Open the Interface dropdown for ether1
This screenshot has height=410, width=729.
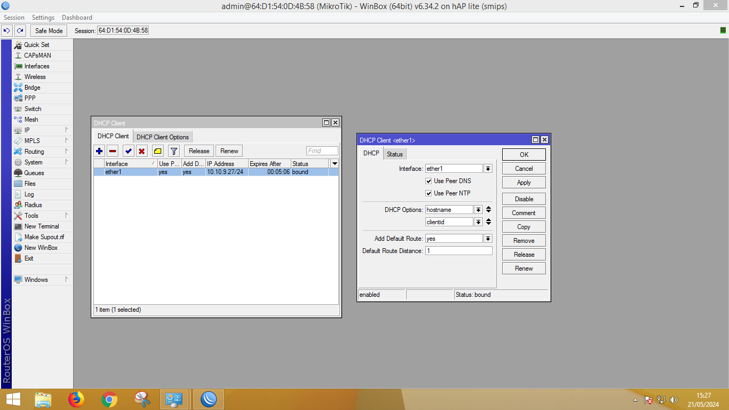488,169
